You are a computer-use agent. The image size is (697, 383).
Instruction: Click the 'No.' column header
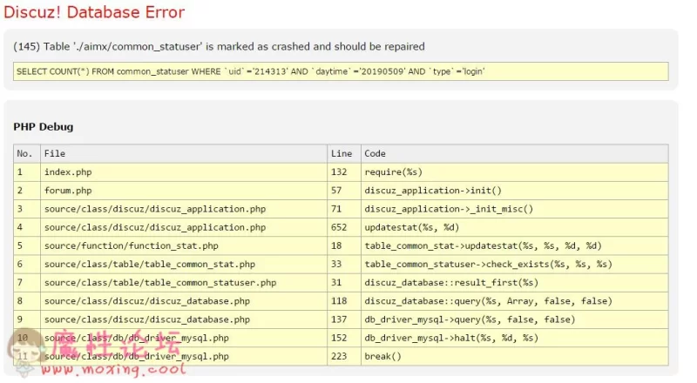(27, 153)
